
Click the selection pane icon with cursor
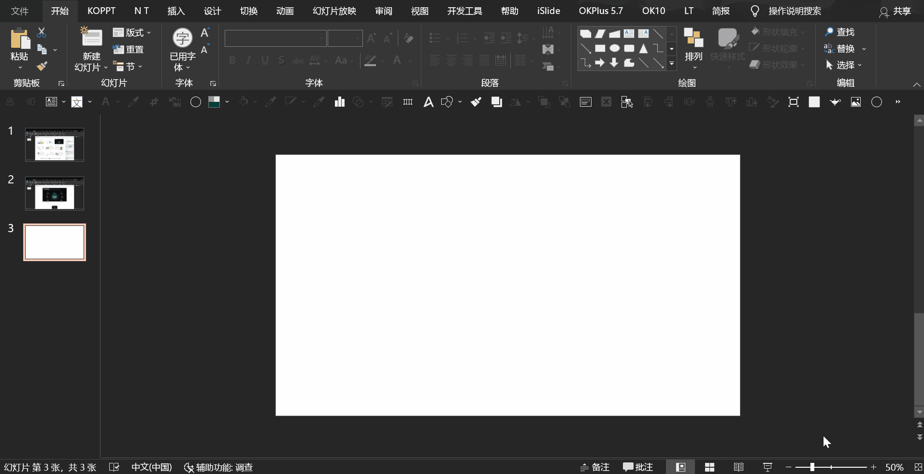(x=627, y=102)
